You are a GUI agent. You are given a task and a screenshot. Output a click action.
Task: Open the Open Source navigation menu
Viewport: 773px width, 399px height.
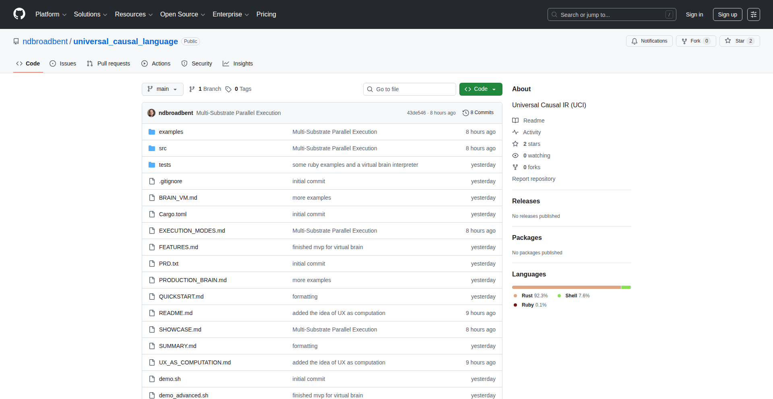[x=182, y=14]
